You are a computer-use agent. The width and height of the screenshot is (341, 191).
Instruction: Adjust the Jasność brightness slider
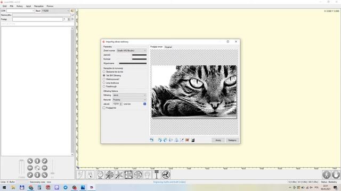coord(132,55)
